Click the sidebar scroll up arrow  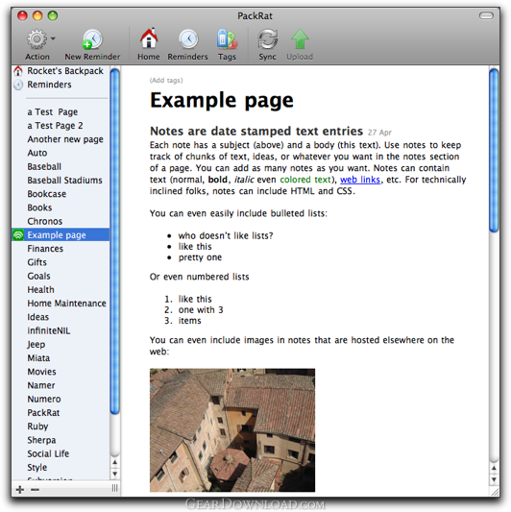114,462
